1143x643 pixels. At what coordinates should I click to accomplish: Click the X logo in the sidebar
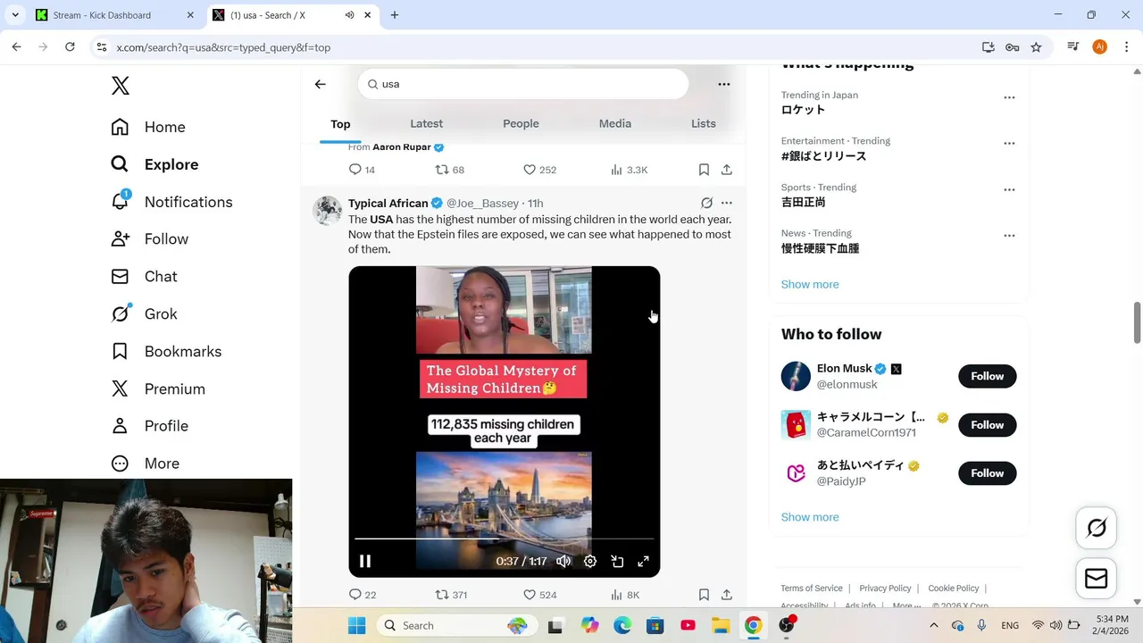point(121,85)
